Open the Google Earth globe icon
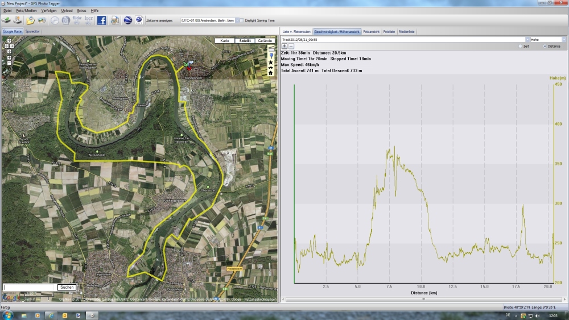This screenshot has height=320, width=569. tap(128, 20)
